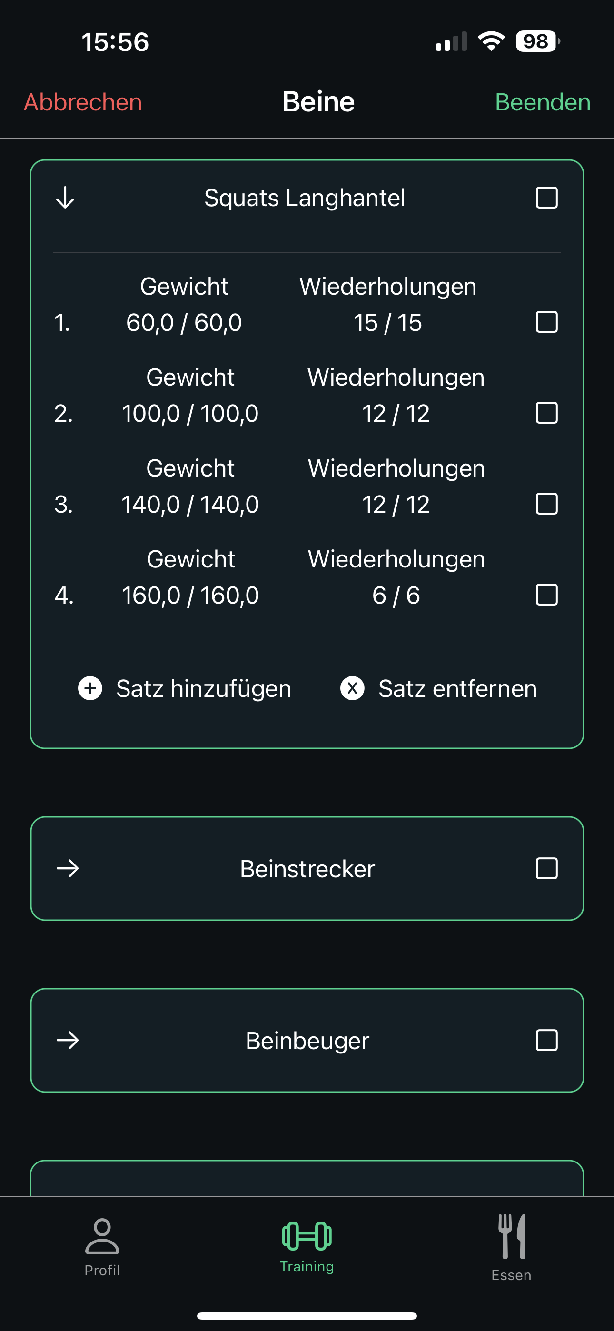Switch to the Profil tab label
This screenshot has width=614, height=1331.
click(102, 1271)
